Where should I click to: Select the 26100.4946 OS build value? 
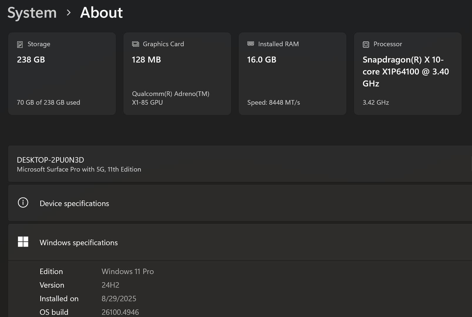point(120,312)
